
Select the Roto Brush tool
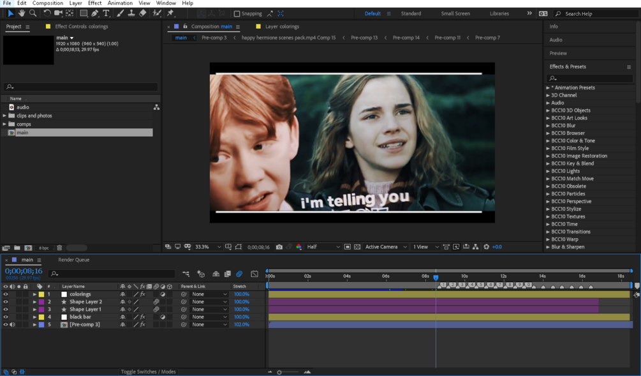pyautogui.click(x=157, y=13)
